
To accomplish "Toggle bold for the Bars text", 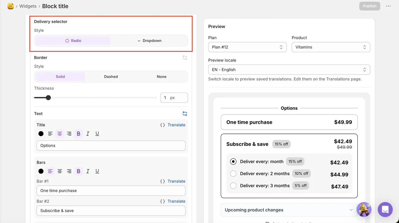I will pos(78,171).
